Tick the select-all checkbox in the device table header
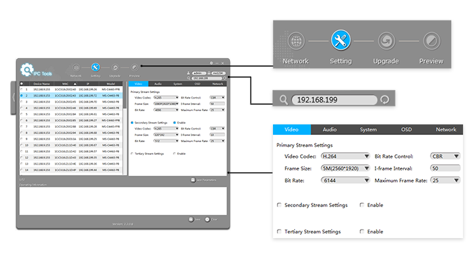This screenshot has height=260, width=475. coord(21,83)
